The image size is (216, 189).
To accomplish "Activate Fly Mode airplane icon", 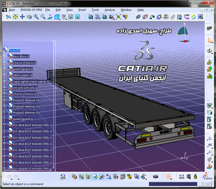I will [8, 17].
